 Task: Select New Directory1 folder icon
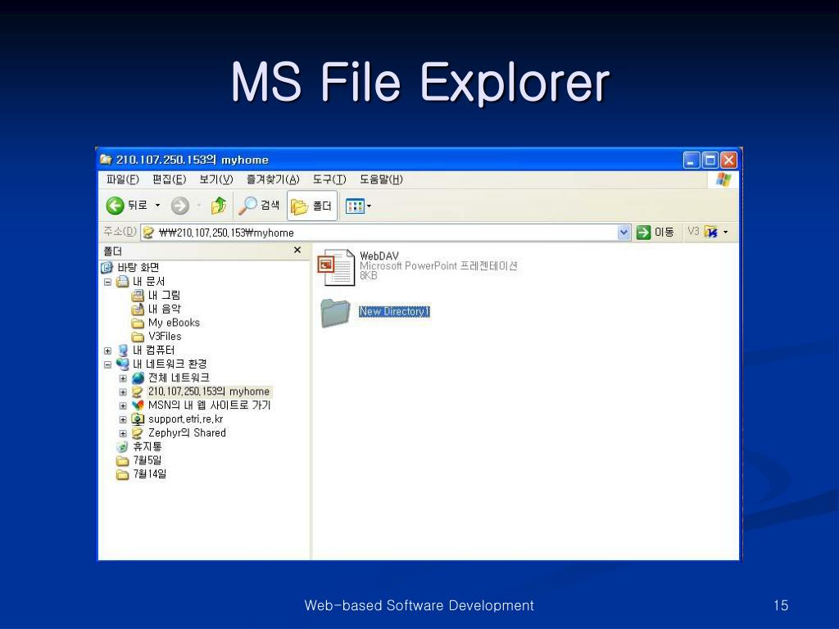pos(335,312)
